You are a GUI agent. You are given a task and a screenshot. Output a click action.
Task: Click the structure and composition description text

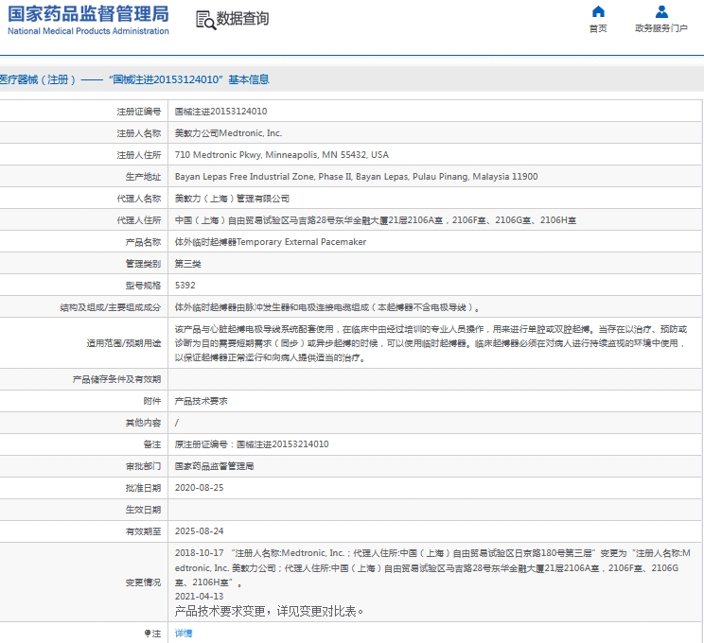point(327,307)
